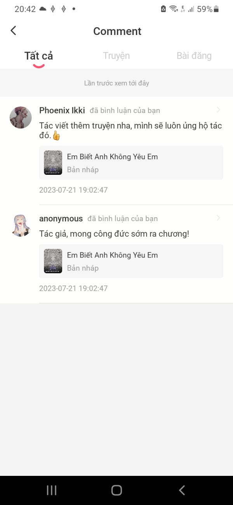
Task: Tap the Wi-Fi status icon
Action: tap(174, 9)
